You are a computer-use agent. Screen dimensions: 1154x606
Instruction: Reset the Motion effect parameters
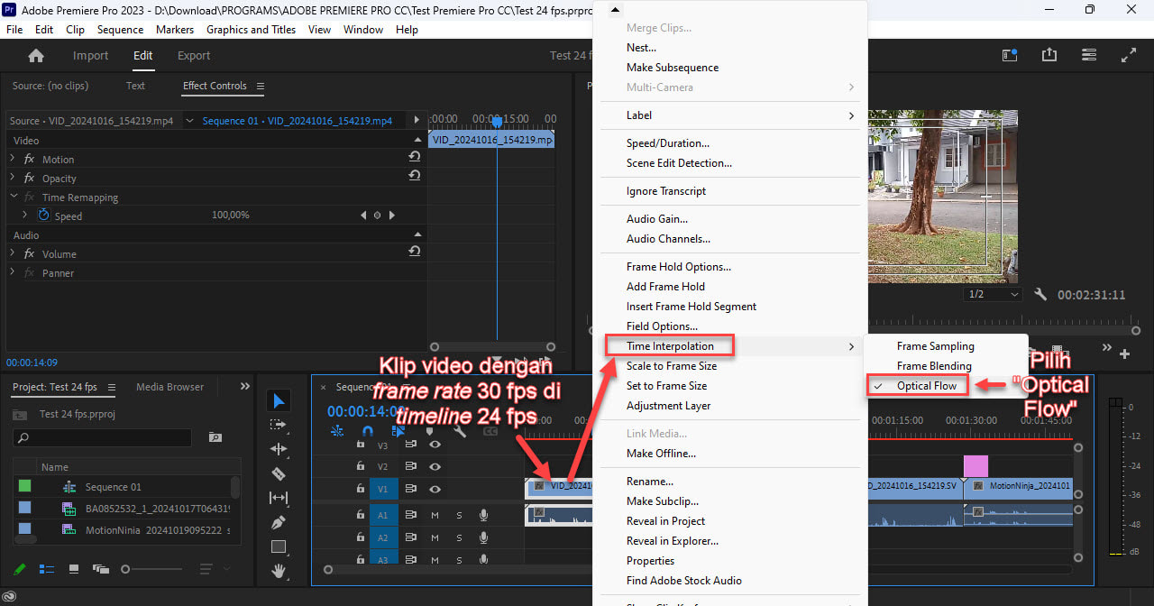(415, 157)
